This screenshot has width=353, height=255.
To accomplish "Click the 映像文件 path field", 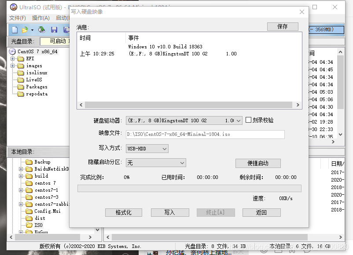I will [205, 134].
